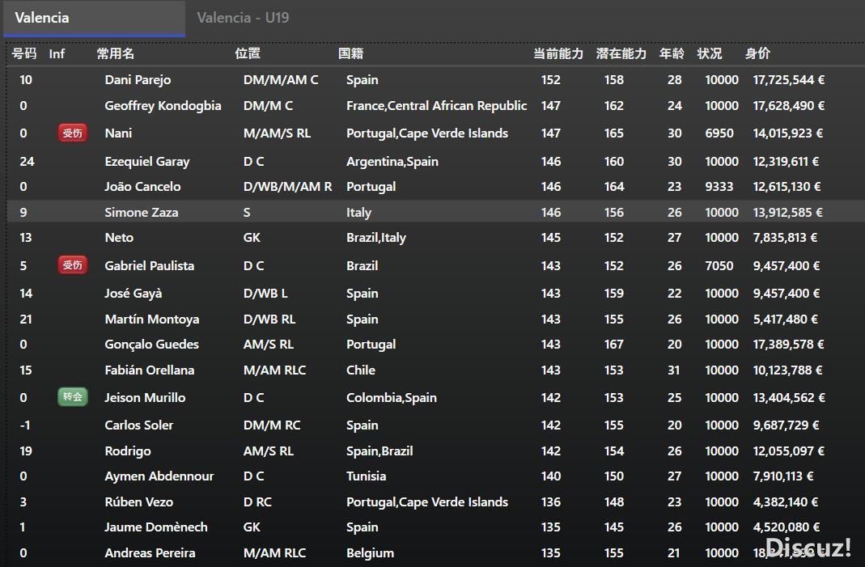The width and height of the screenshot is (865, 567).
Task: Select player José Gayà
Action: point(134,294)
